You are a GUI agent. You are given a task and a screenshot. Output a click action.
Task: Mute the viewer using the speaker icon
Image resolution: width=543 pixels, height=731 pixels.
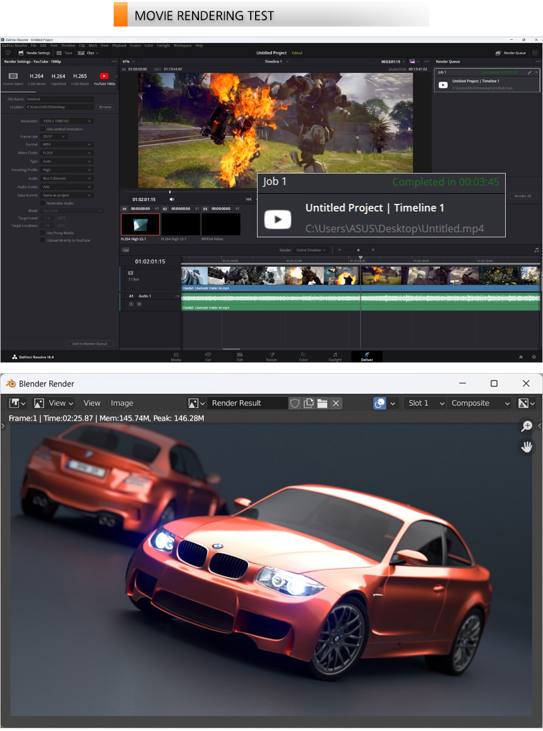pyautogui.click(x=172, y=199)
